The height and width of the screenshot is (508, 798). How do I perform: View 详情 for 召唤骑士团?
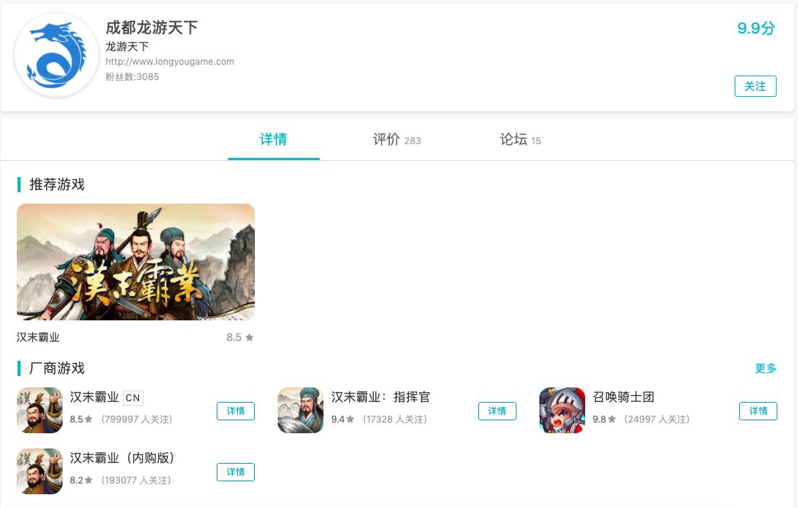[758, 411]
